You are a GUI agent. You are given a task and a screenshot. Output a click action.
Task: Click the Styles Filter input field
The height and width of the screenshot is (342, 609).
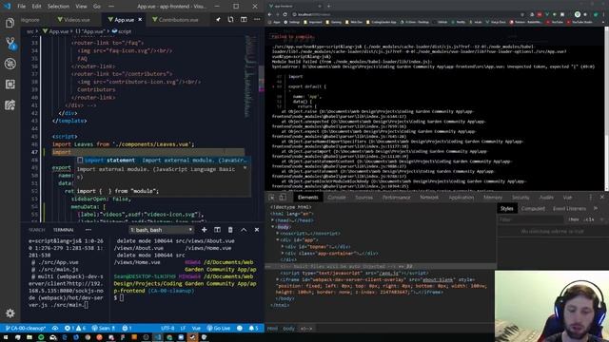[x=531, y=219]
